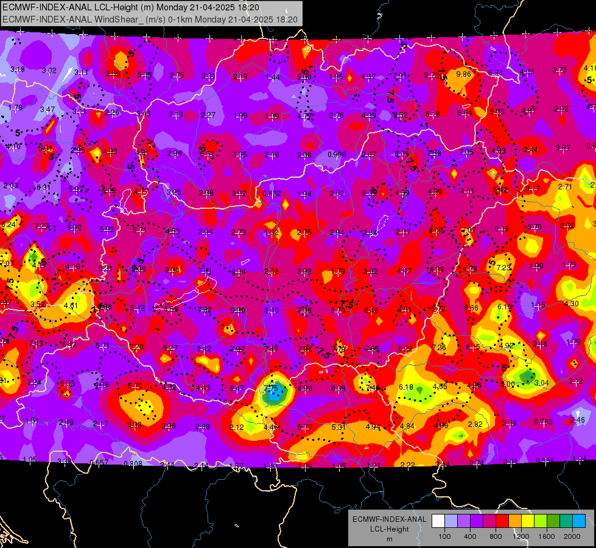This screenshot has width=596, height=548.
Task: Click the wind shear value 2.22
Action: point(407,465)
